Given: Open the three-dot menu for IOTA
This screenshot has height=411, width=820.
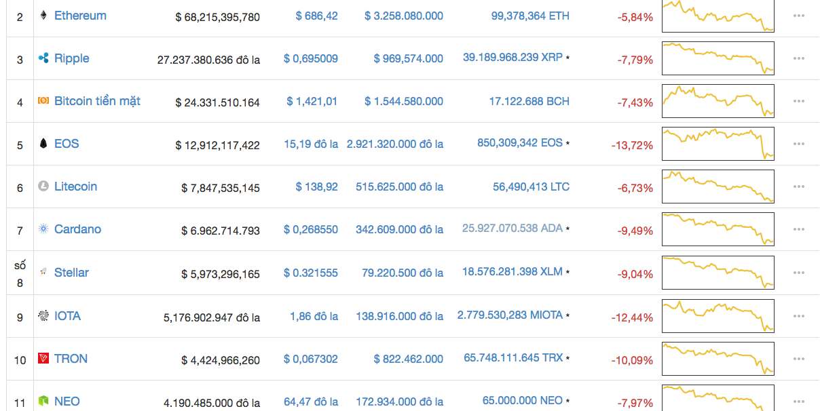Looking at the screenshot, I should [x=798, y=316].
